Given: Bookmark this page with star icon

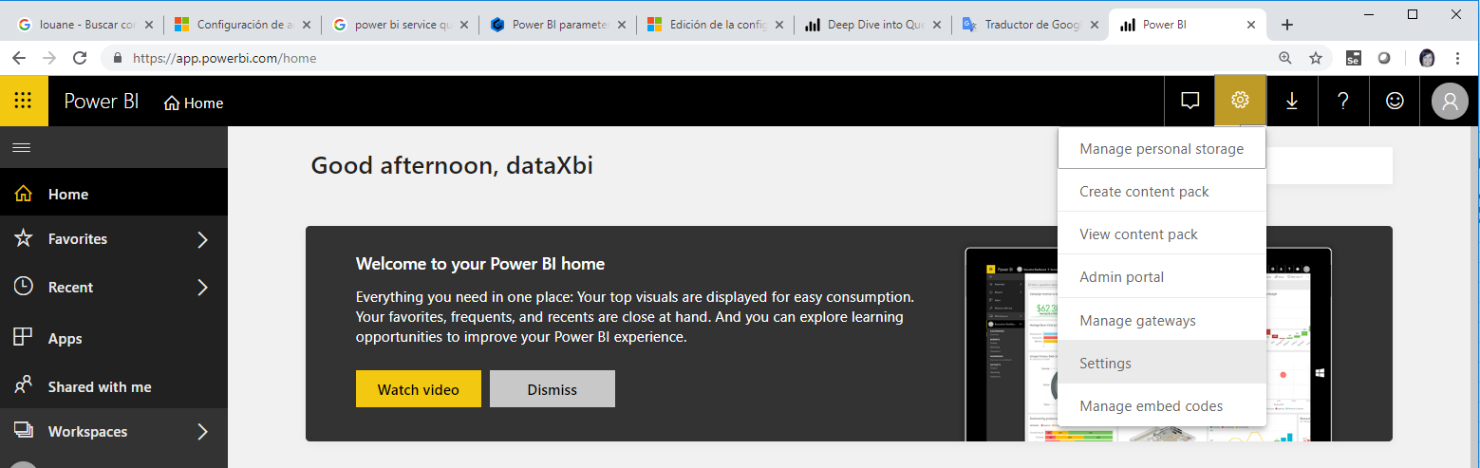Looking at the screenshot, I should pyautogui.click(x=1316, y=58).
